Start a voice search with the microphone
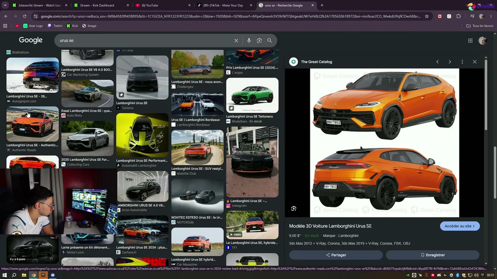 [249, 40]
